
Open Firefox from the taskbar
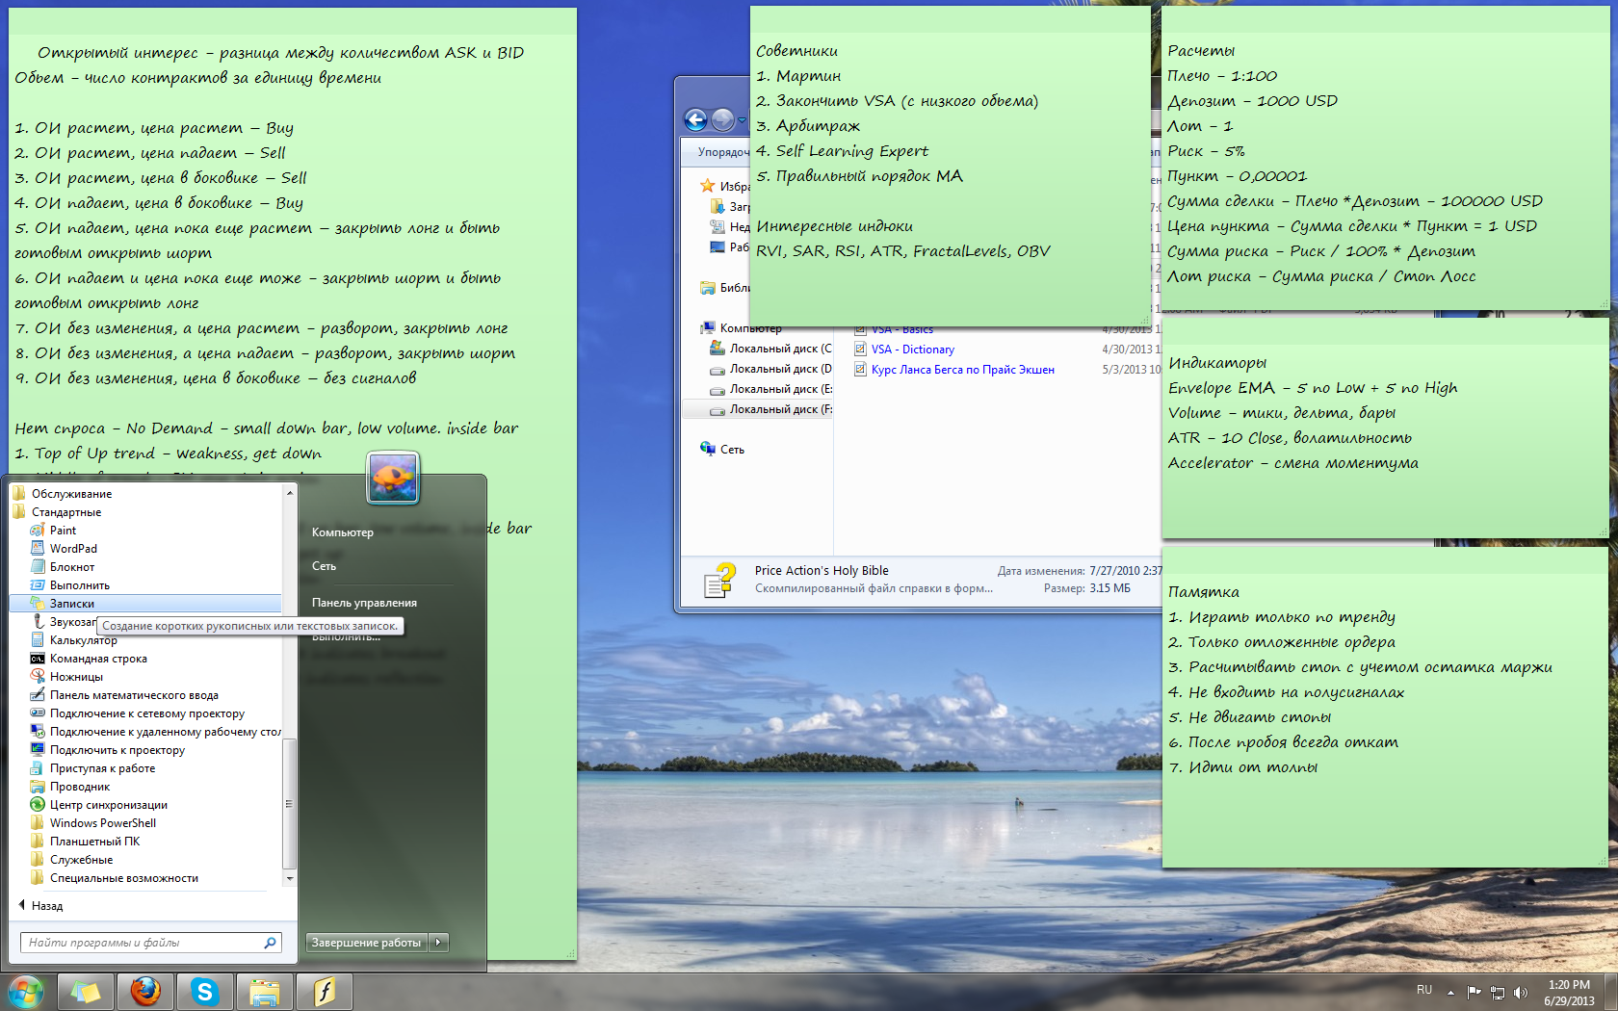click(145, 991)
